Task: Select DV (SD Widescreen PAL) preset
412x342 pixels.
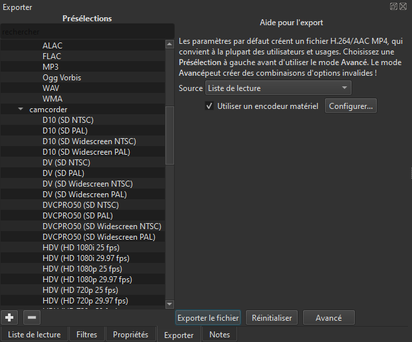Action: [83, 195]
